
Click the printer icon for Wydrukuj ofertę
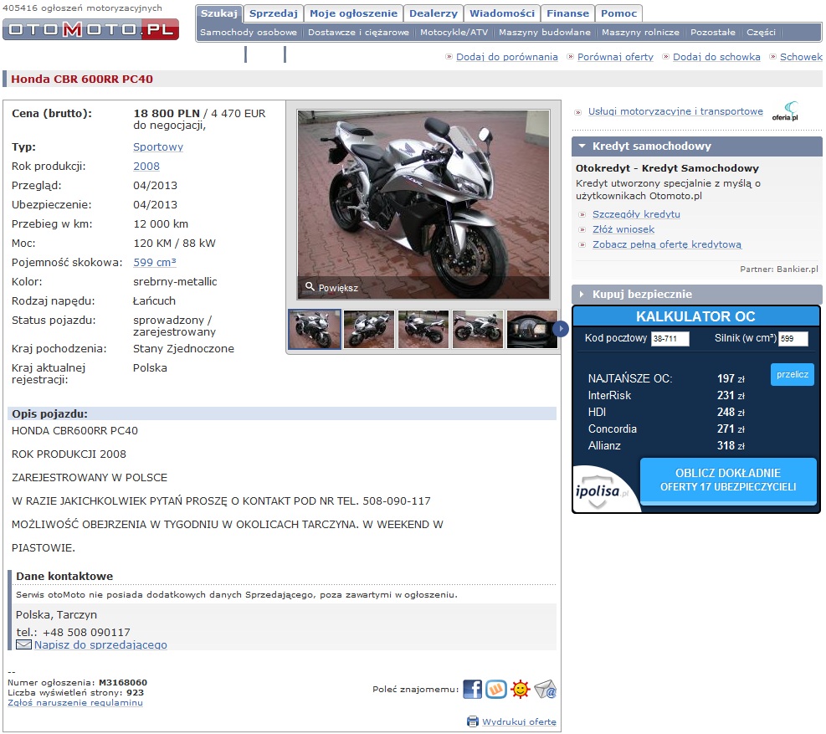tap(473, 721)
